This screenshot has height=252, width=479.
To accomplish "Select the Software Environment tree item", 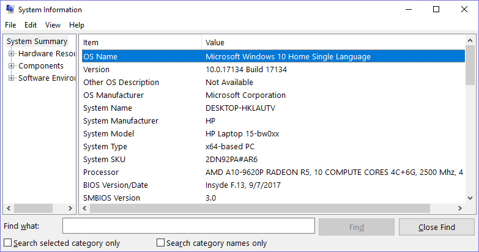I will (46, 78).
